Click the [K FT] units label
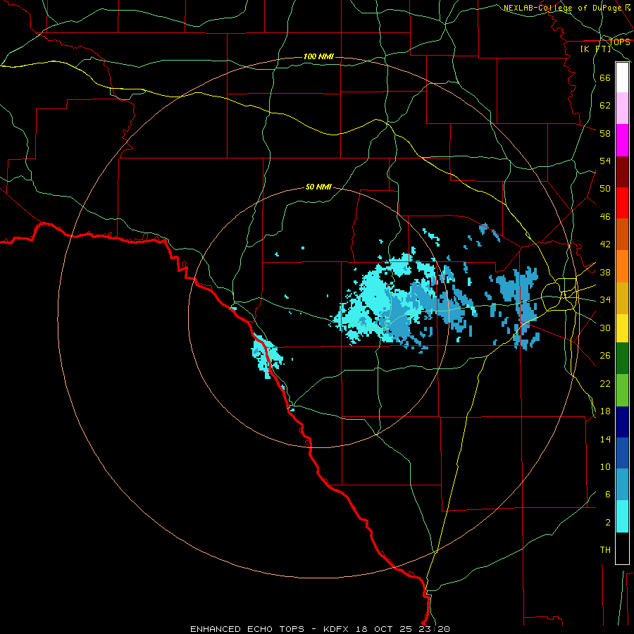The width and height of the screenshot is (634, 634). (595, 49)
